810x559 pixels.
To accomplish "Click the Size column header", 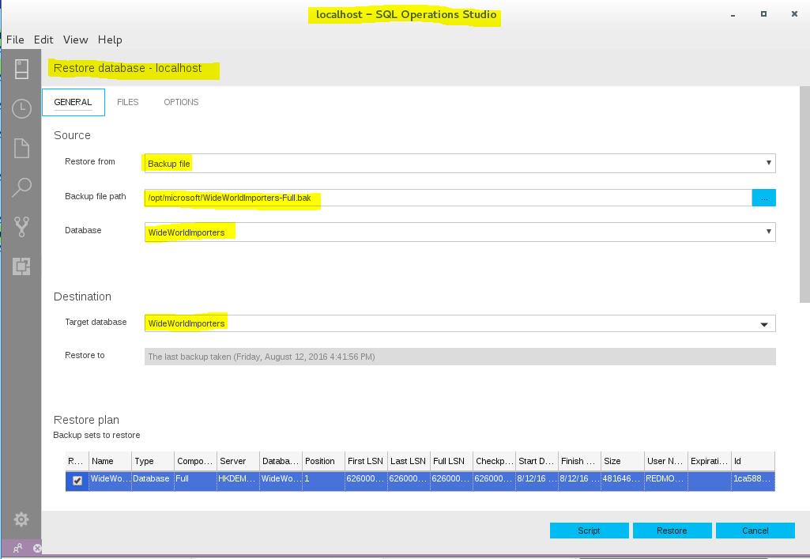I will click(x=622, y=461).
